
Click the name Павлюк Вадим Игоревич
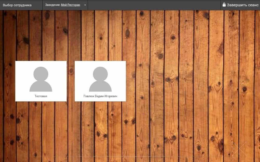[100, 96]
